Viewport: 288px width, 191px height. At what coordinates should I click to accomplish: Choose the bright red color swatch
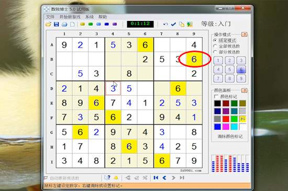click(x=226, y=119)
